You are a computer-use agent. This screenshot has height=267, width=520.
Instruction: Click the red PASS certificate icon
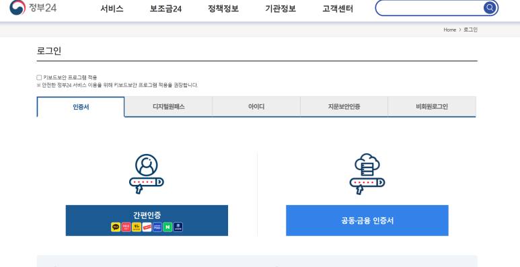click(126, 227)
